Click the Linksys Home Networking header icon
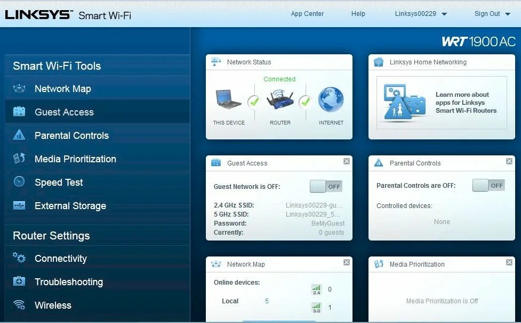This screenshot has height=323, width=521. point(379,62)
